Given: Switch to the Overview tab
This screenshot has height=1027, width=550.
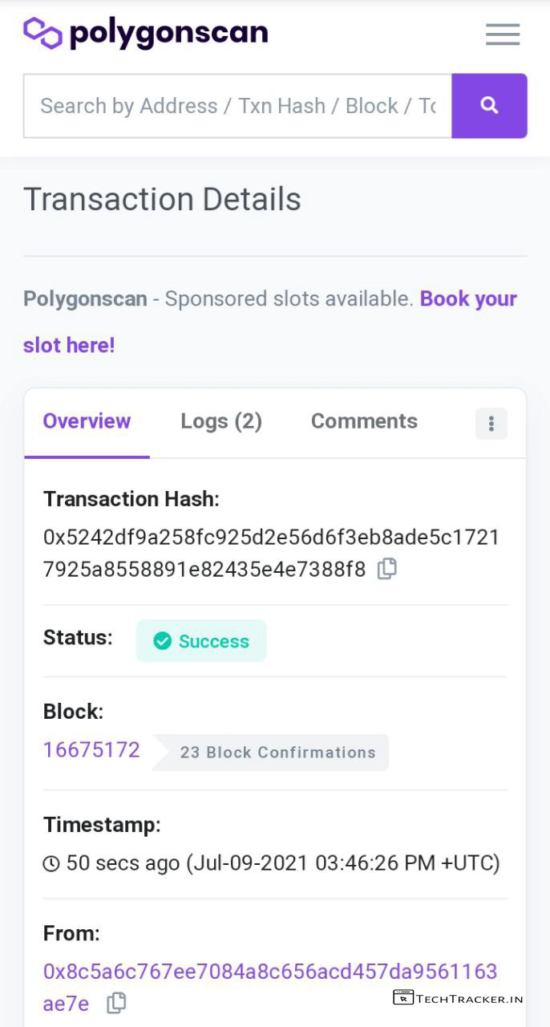Looking at the screenshot, I should pyautogui.click(x=87, y=422).
